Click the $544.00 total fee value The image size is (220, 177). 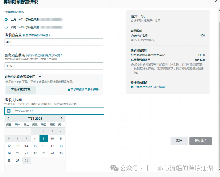200,60
